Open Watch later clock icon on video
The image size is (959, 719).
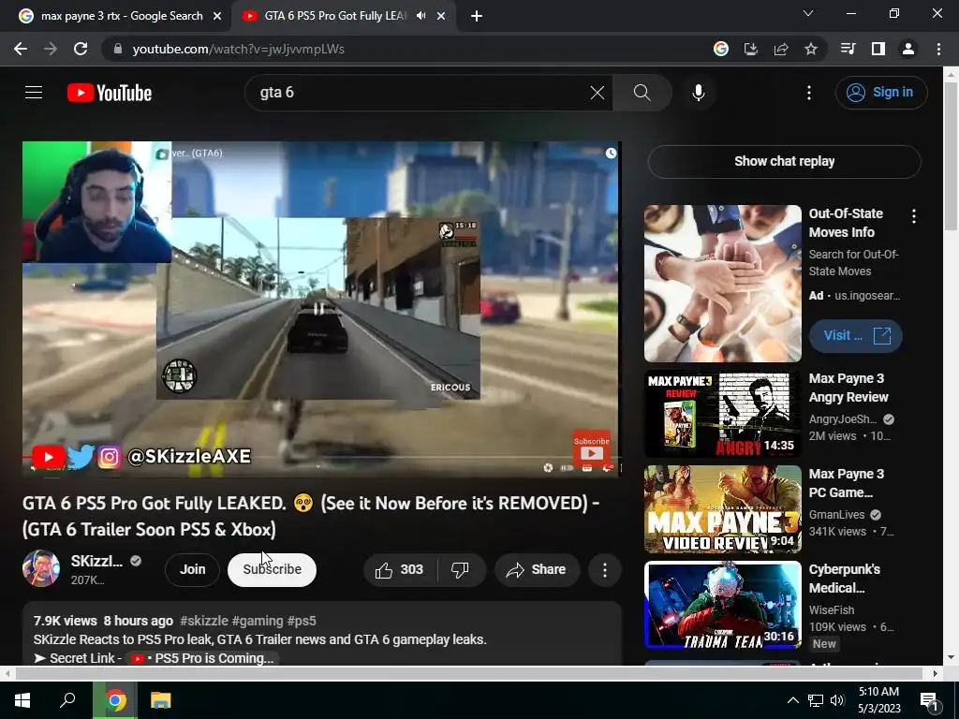(x=611, y=154)
